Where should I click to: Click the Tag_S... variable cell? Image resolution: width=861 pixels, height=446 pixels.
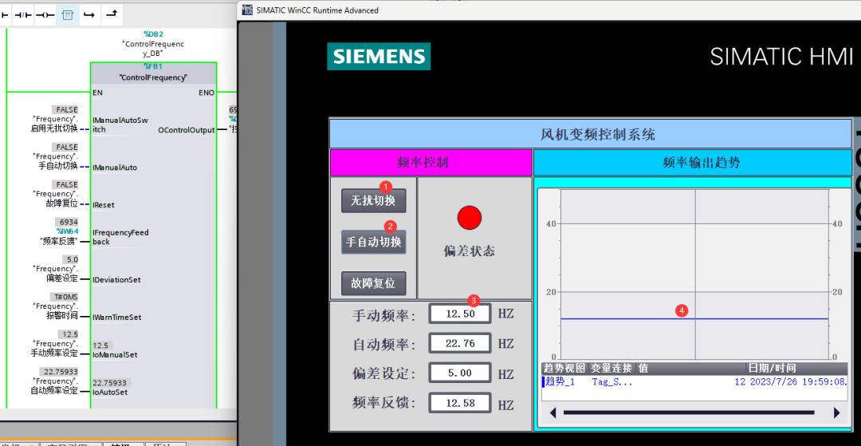(611, 381)
